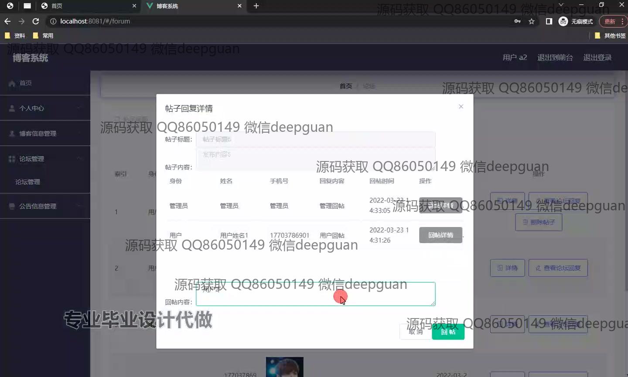Click the 用户 a2 label in header
This screenshot has height=377, width=628.
coord(515,58)
